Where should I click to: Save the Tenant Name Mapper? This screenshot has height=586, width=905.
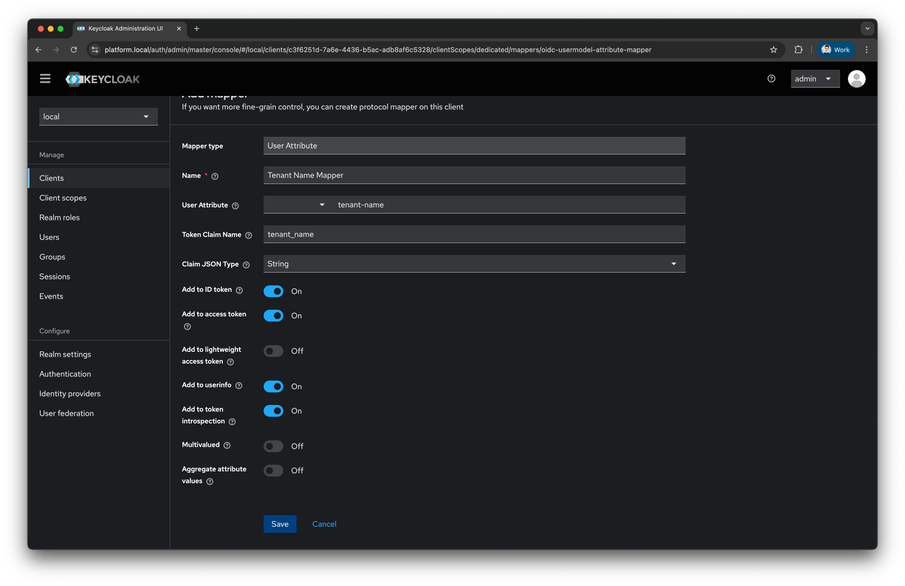pyautogui.click(x=280, y=524)
